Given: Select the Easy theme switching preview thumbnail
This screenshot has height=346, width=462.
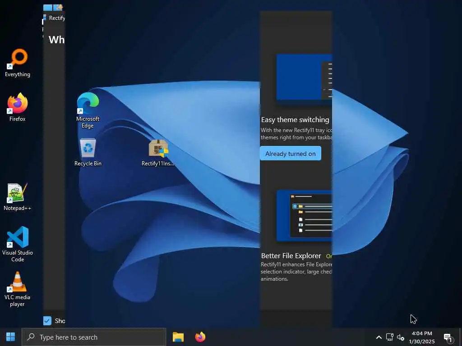Looking at the screenshot, I should point(305,77).
